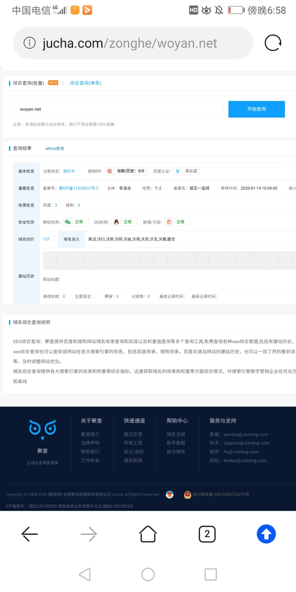Click the QQ penguin detection icon
296x592 pixels.
(116, 222)
